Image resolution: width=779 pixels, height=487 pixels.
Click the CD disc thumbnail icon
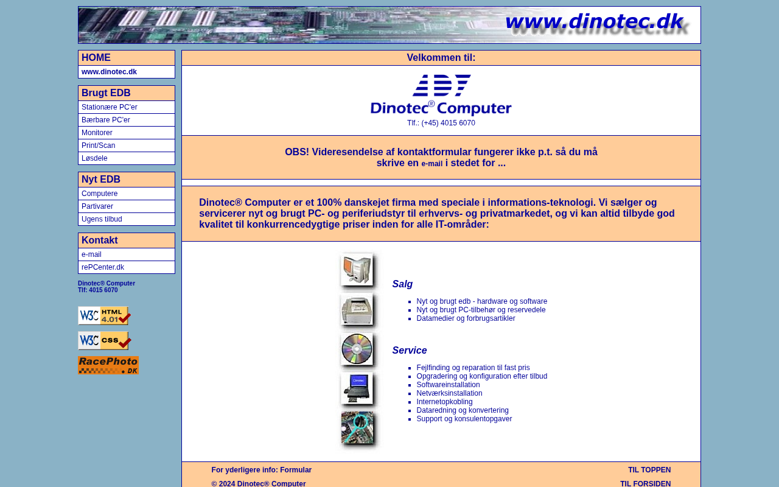[358, 349]
